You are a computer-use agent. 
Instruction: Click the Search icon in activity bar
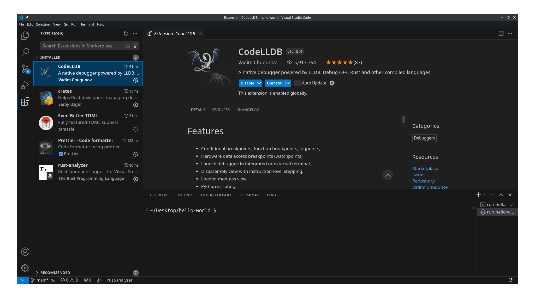tap(25, 52)
